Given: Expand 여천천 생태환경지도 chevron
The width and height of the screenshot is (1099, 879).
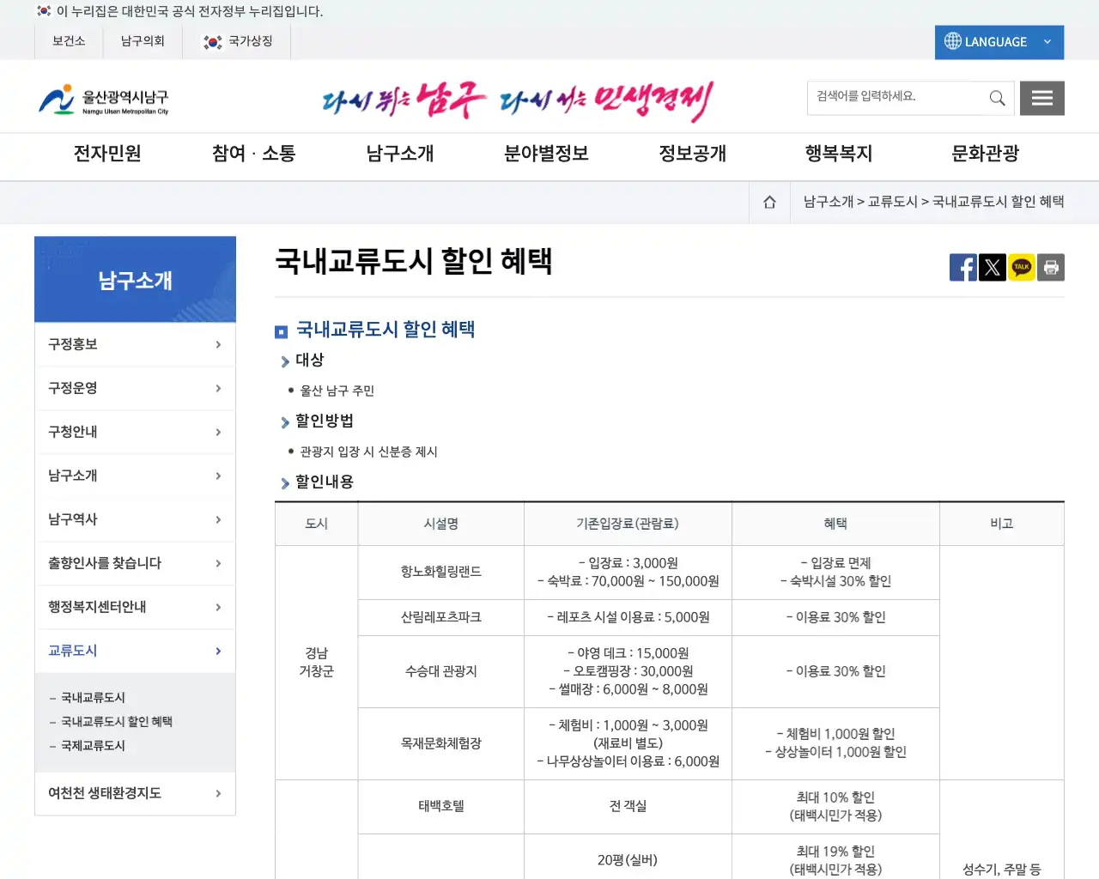Looking at the screenshot, I should click(218, 794).
